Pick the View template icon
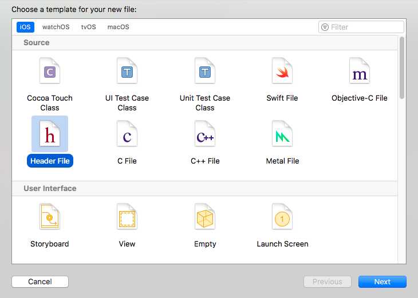This screenshot has height=298, width=418. click(127, 217)
